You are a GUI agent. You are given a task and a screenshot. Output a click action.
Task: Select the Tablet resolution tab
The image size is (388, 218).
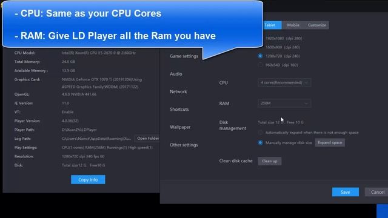(x=272, y=25)
